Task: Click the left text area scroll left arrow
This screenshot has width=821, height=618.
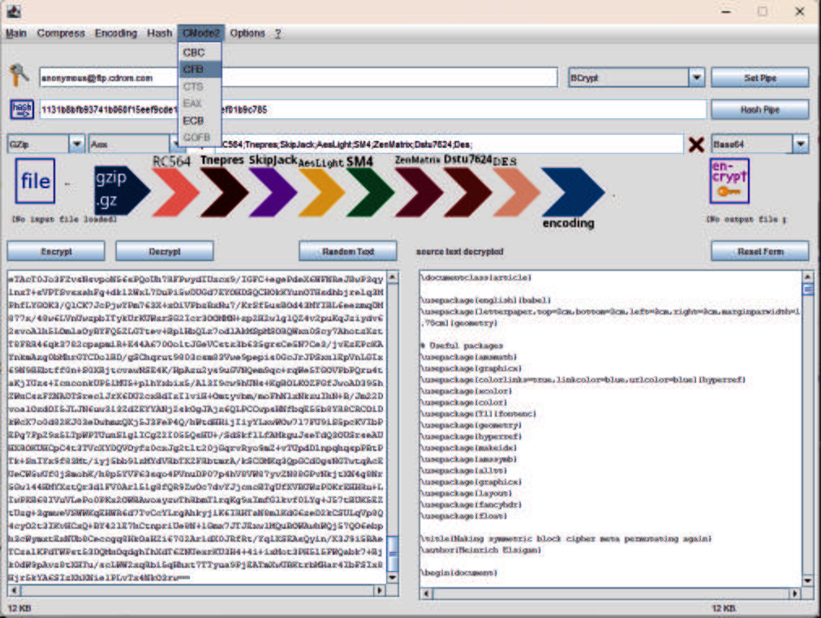Action: pyautogui.click(x=14, y=590)
